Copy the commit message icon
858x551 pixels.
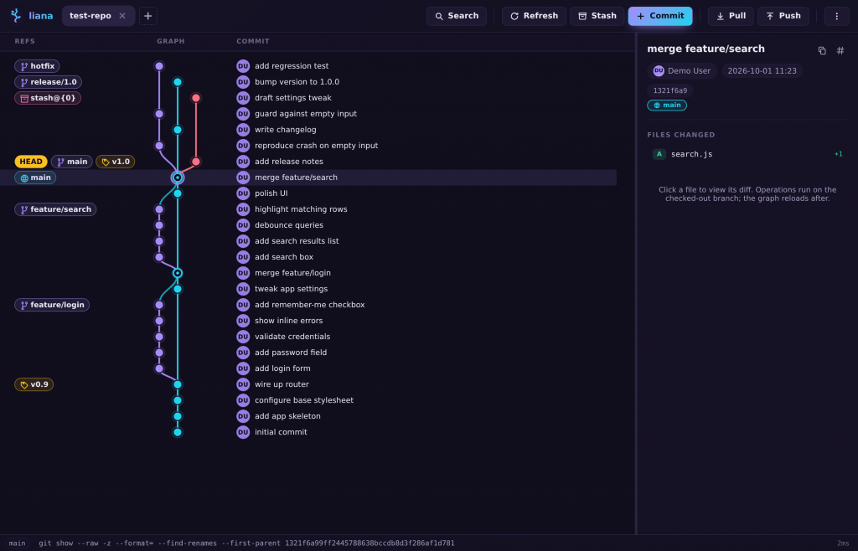click(x=822, y=51)
